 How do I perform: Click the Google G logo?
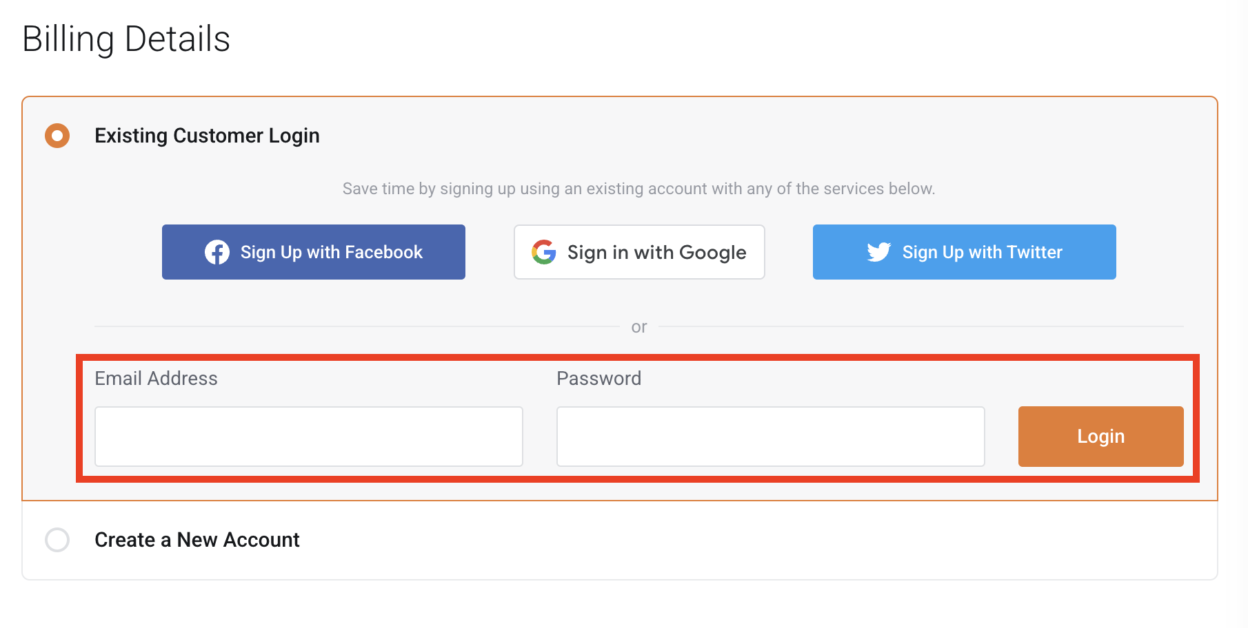click(544, 252)
